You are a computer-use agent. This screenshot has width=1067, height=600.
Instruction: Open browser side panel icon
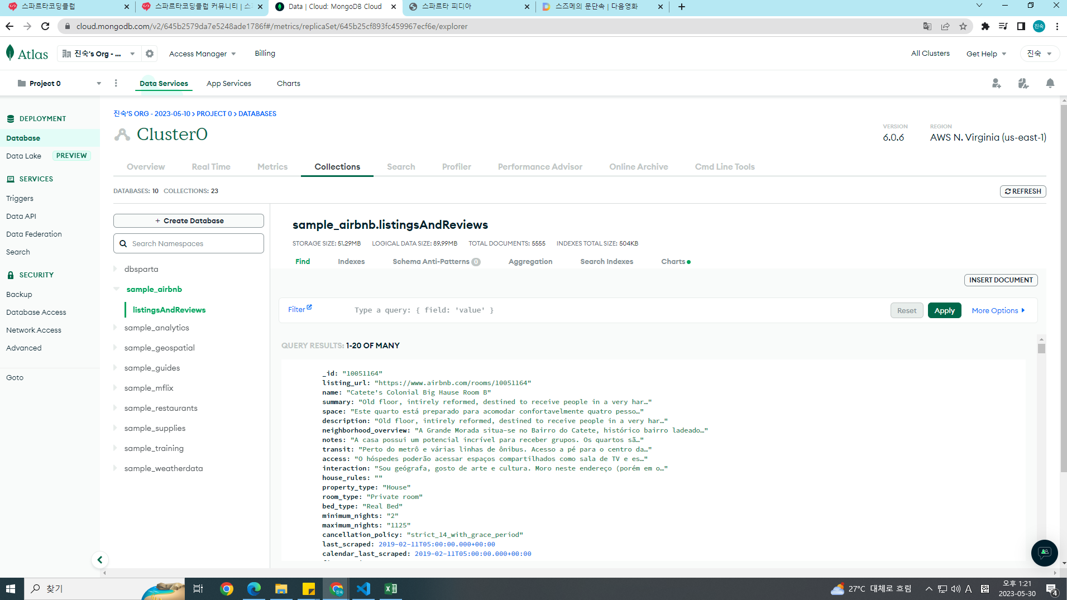click(1021, 26)
